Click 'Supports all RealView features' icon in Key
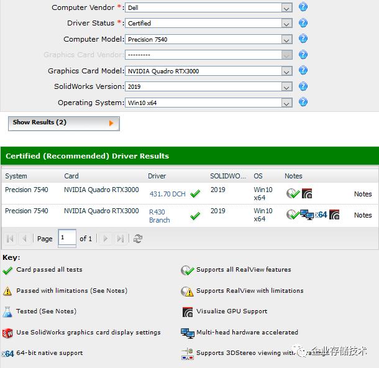 [x=187, y=270]
